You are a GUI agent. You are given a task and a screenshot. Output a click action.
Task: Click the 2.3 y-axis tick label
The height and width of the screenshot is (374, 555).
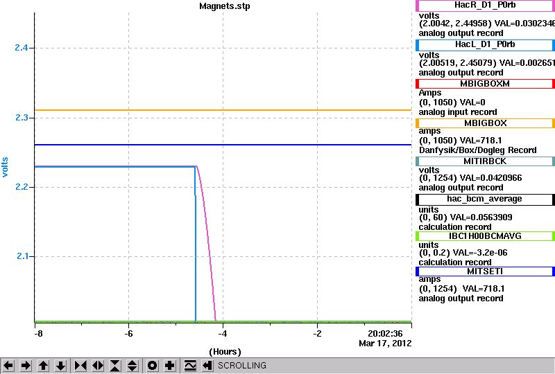pyautogui.click(x=22, y=118)
